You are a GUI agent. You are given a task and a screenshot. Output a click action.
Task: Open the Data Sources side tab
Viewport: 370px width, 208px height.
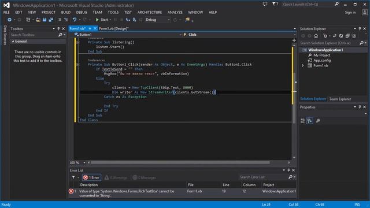click(x=5, y=35)
